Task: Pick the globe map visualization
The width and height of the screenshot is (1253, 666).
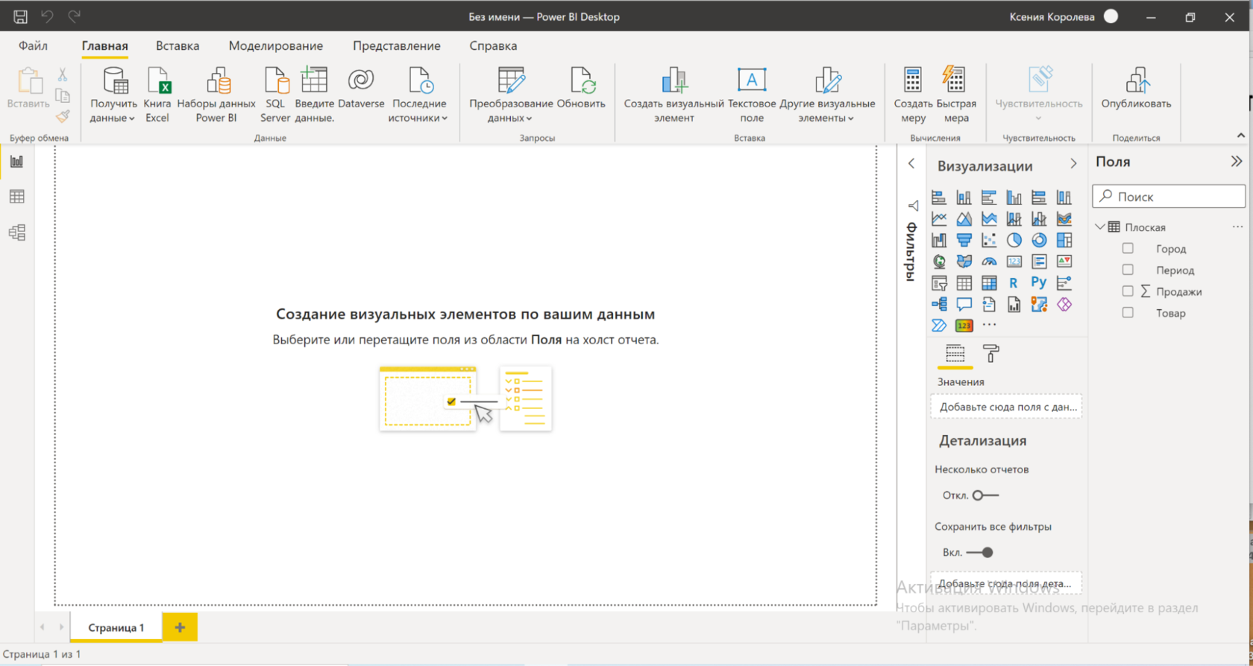Action: (939, 261)
